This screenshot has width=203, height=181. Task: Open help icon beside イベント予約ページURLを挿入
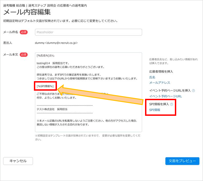(194, 91)
